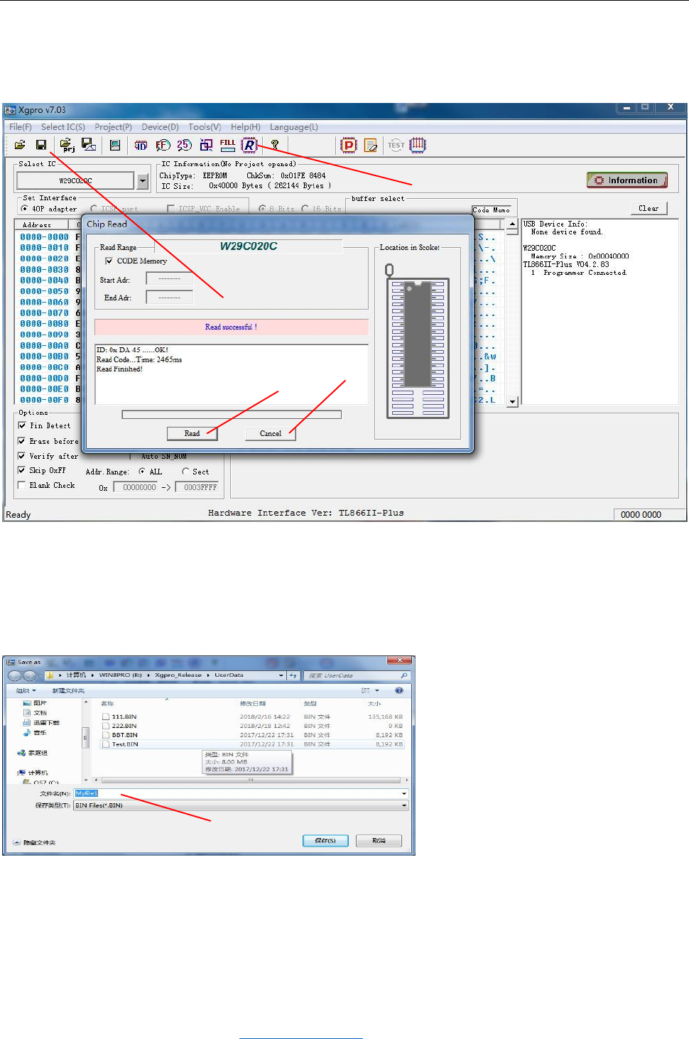The width and height of the screenshot is (689, 1039).
Task: Click the Information button
Action: [627, 180]
